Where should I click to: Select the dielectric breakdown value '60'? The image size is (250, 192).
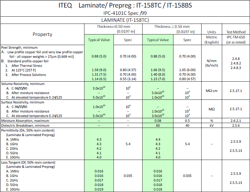158,125
